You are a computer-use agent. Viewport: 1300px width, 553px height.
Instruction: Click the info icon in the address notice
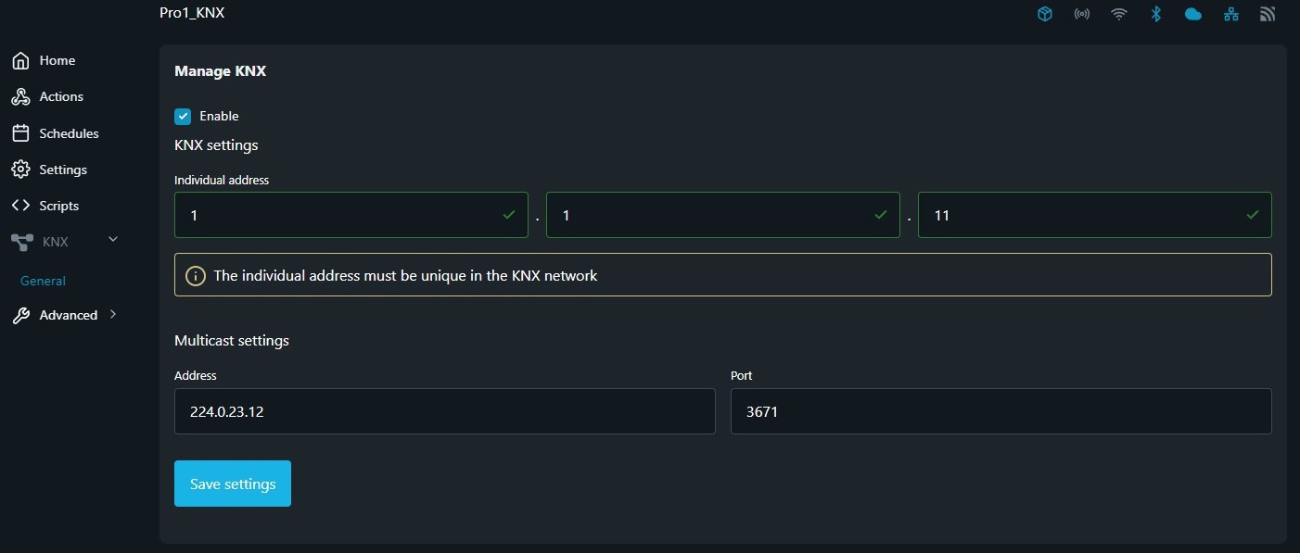pyautogui.click(x=195, y=275)
